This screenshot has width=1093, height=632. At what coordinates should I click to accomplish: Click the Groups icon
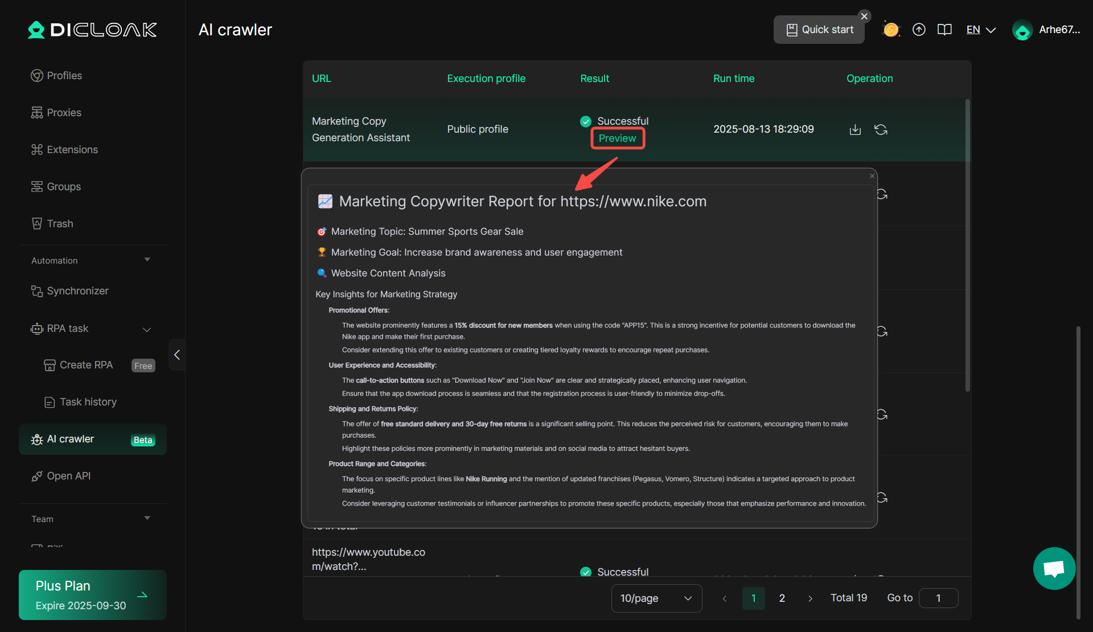click(x=37, y=187)
